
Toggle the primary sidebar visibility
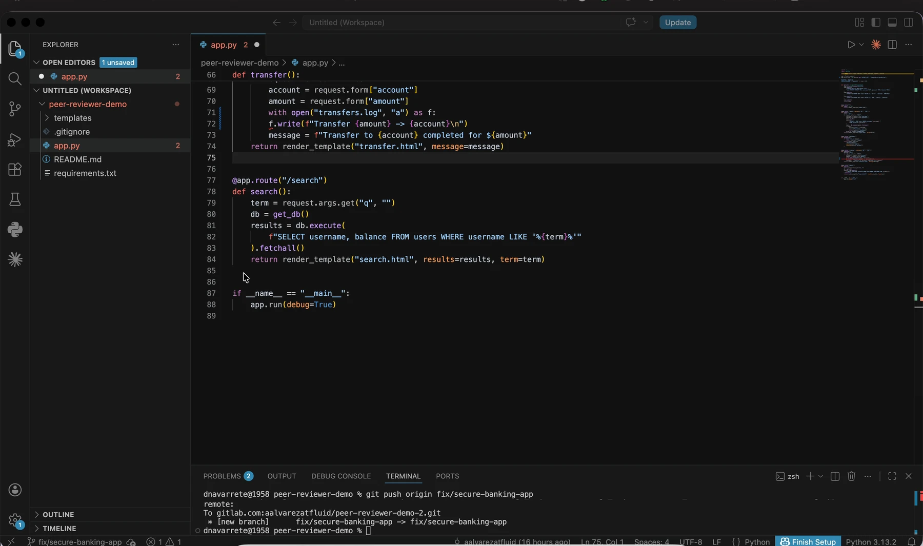click(x=876, y=22)
